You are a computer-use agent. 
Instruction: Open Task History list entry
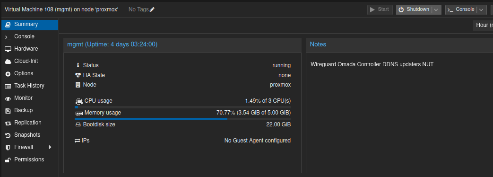30,86
